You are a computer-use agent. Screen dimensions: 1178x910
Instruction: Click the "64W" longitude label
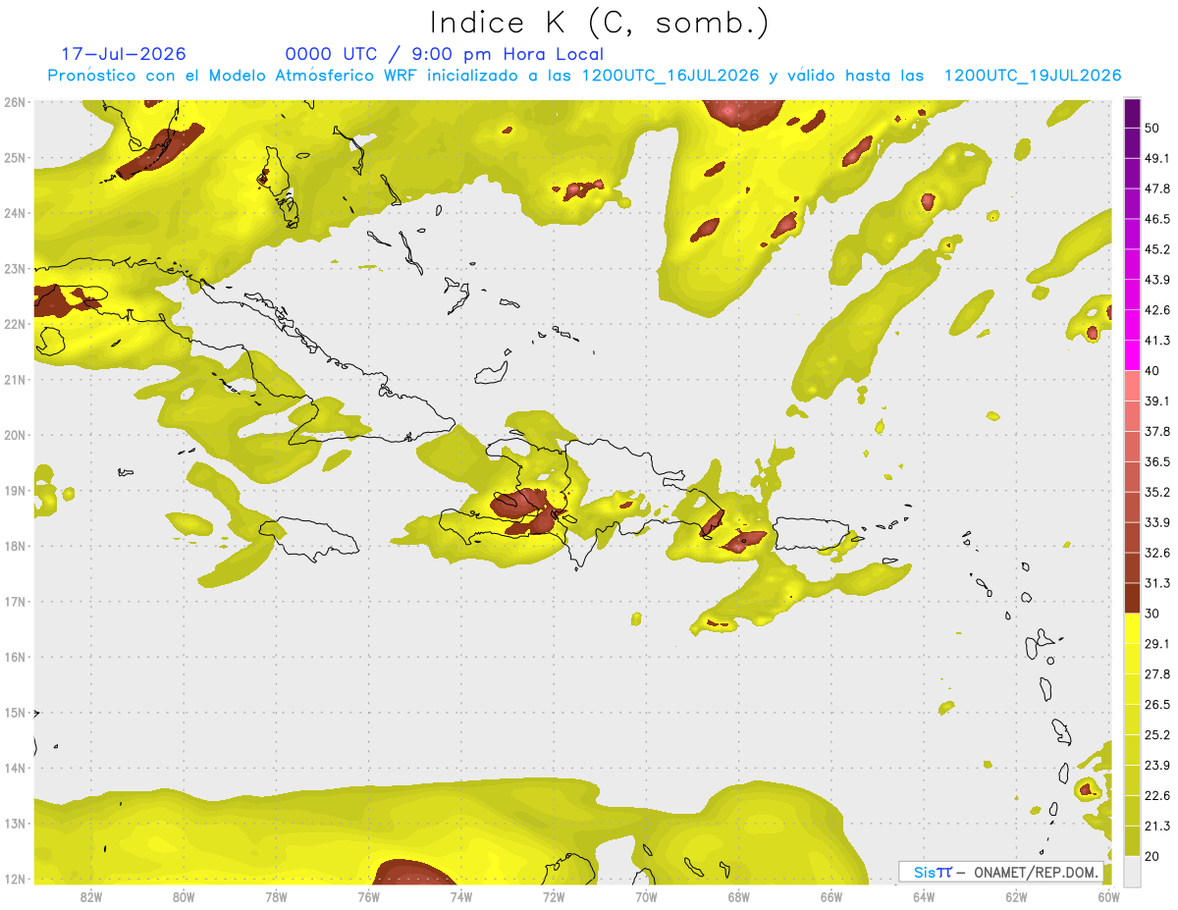pos(924,896)
